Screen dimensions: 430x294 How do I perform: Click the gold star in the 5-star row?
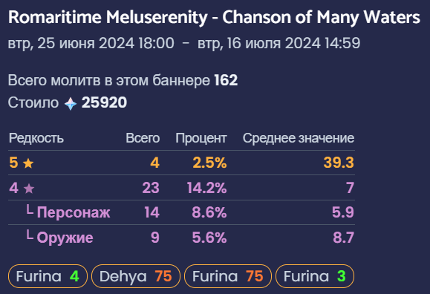(x=28, y=163)
